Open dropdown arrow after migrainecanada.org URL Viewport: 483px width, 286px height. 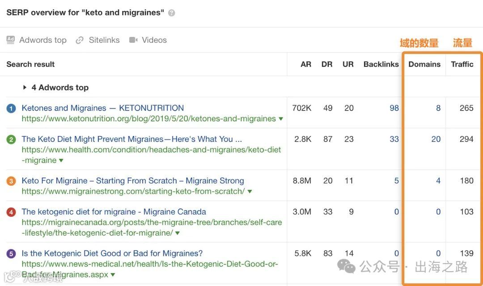pos(178,233)
